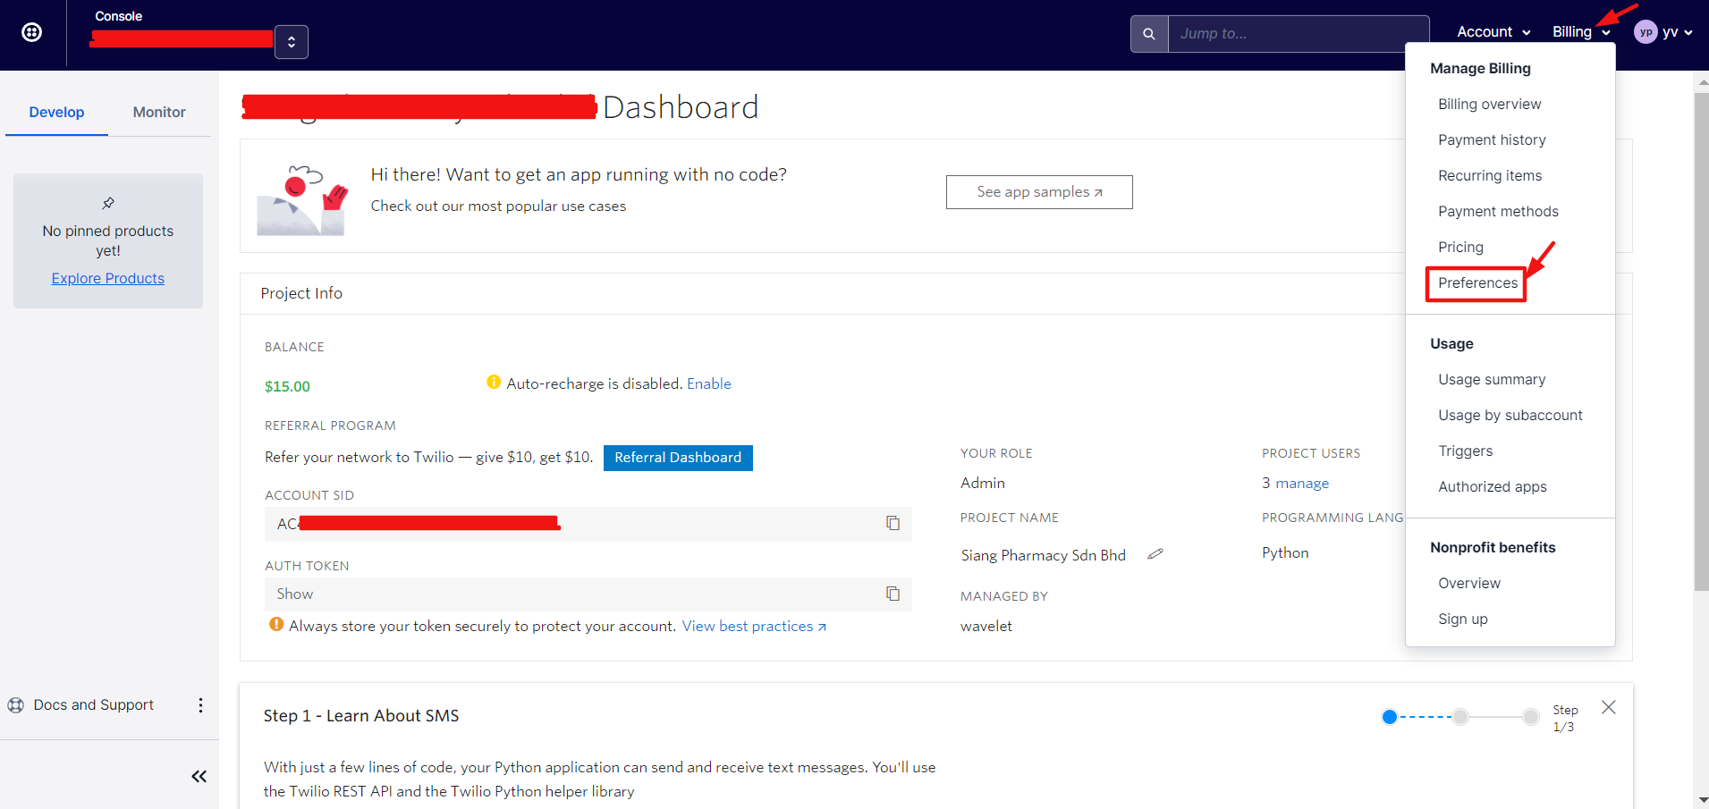1709x809 pixels.
Task: Select Recurring items menu item
Action: click(1490, 176)
